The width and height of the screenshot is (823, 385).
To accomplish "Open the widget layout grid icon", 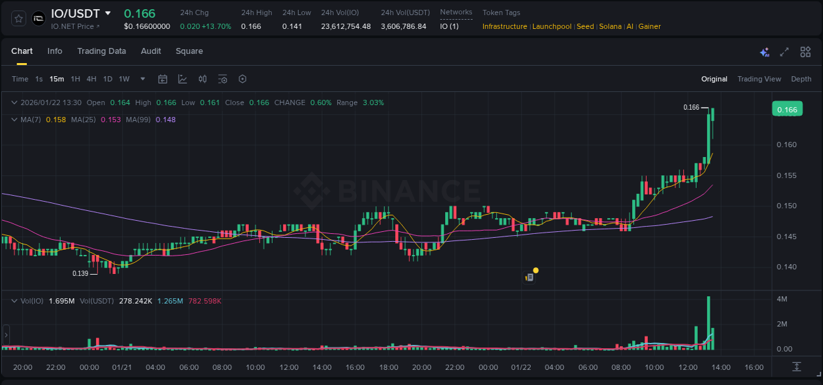I will click(x=805, y=51).
